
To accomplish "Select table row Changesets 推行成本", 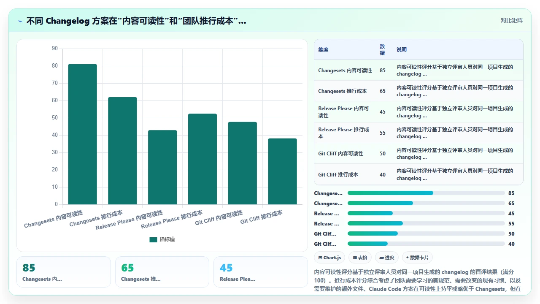I will coord(418,91).
